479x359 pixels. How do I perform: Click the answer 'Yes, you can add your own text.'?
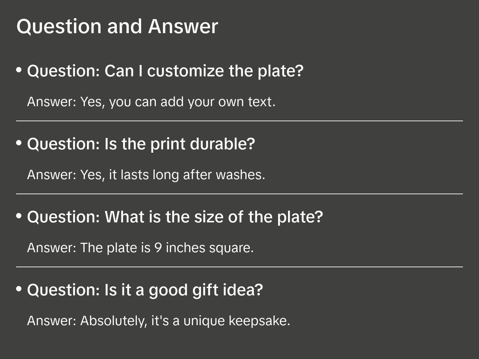[x=151, y=102]
